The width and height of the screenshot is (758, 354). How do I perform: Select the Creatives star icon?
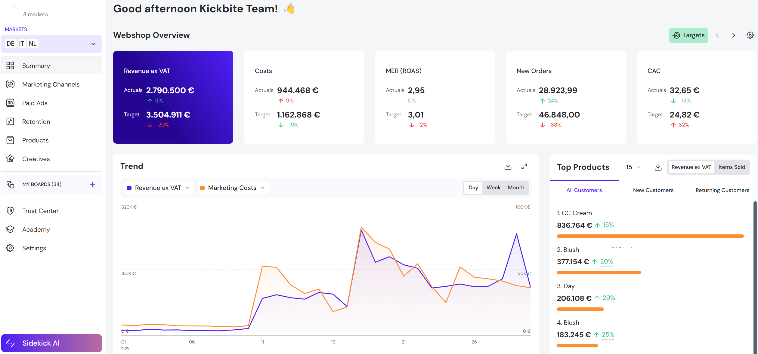(x=10, y=159)
